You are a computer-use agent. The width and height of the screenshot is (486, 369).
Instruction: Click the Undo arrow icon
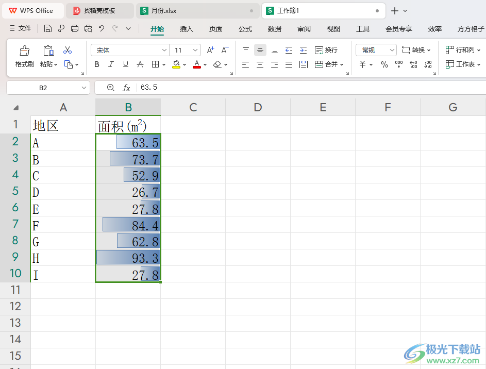[x=102, y=29]
